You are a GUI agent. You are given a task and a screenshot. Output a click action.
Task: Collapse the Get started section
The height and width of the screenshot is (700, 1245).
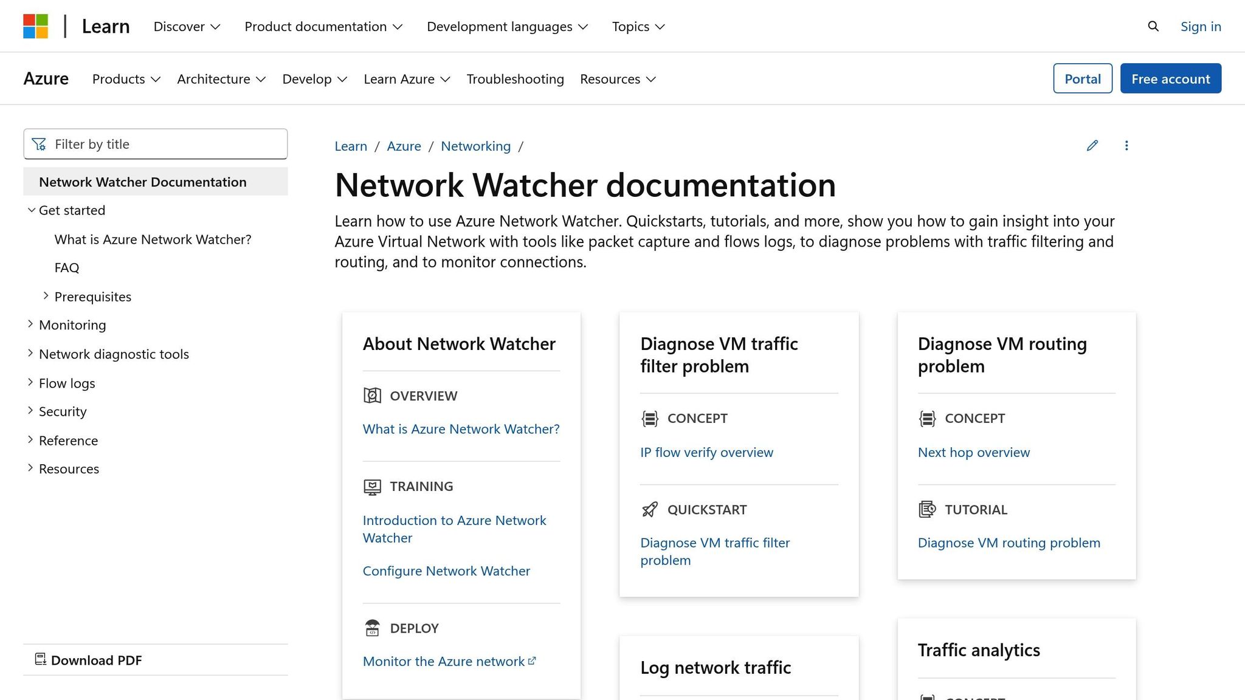click(31, 210)
